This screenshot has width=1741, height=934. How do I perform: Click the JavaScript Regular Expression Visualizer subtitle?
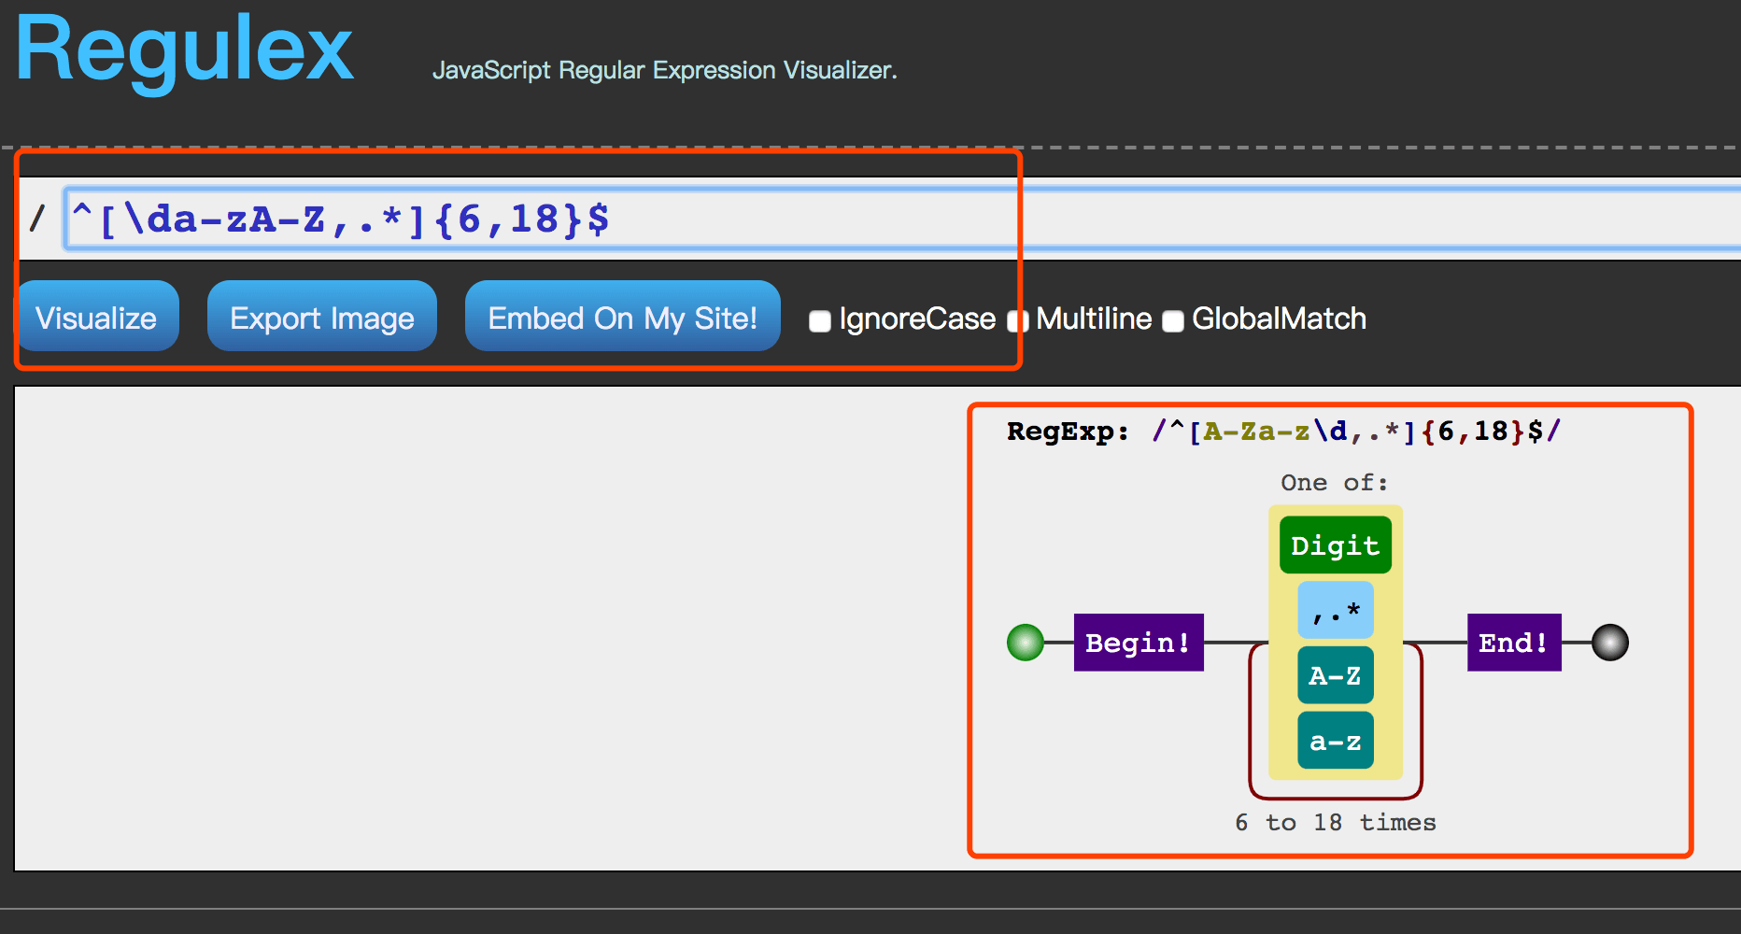click(x=665, y=71)
